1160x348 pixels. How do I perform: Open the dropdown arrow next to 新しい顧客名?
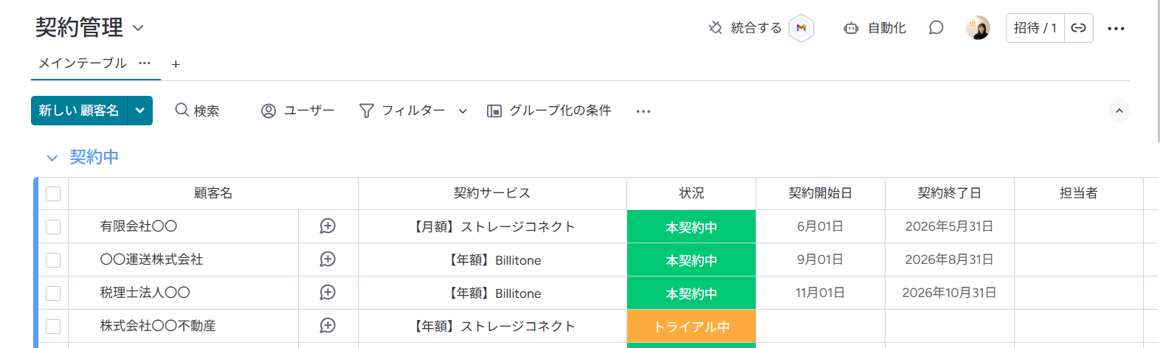(x=139, y=111)
